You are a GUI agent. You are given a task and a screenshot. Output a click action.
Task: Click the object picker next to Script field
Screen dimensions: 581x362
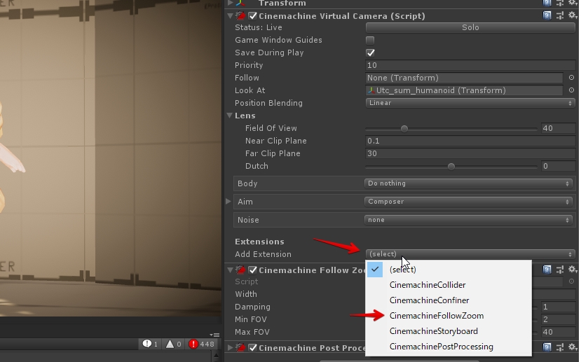click(x=571, y=281)
